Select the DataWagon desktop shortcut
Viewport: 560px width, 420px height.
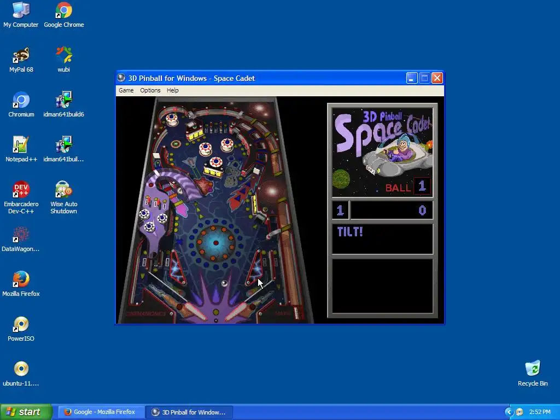21,240
